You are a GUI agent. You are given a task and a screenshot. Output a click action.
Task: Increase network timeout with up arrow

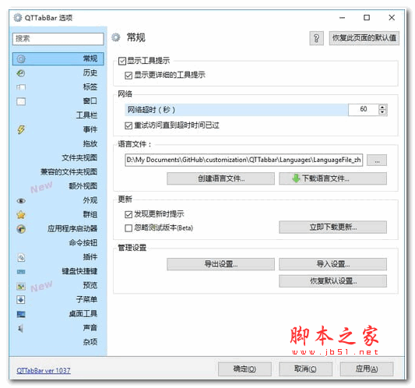382,107
